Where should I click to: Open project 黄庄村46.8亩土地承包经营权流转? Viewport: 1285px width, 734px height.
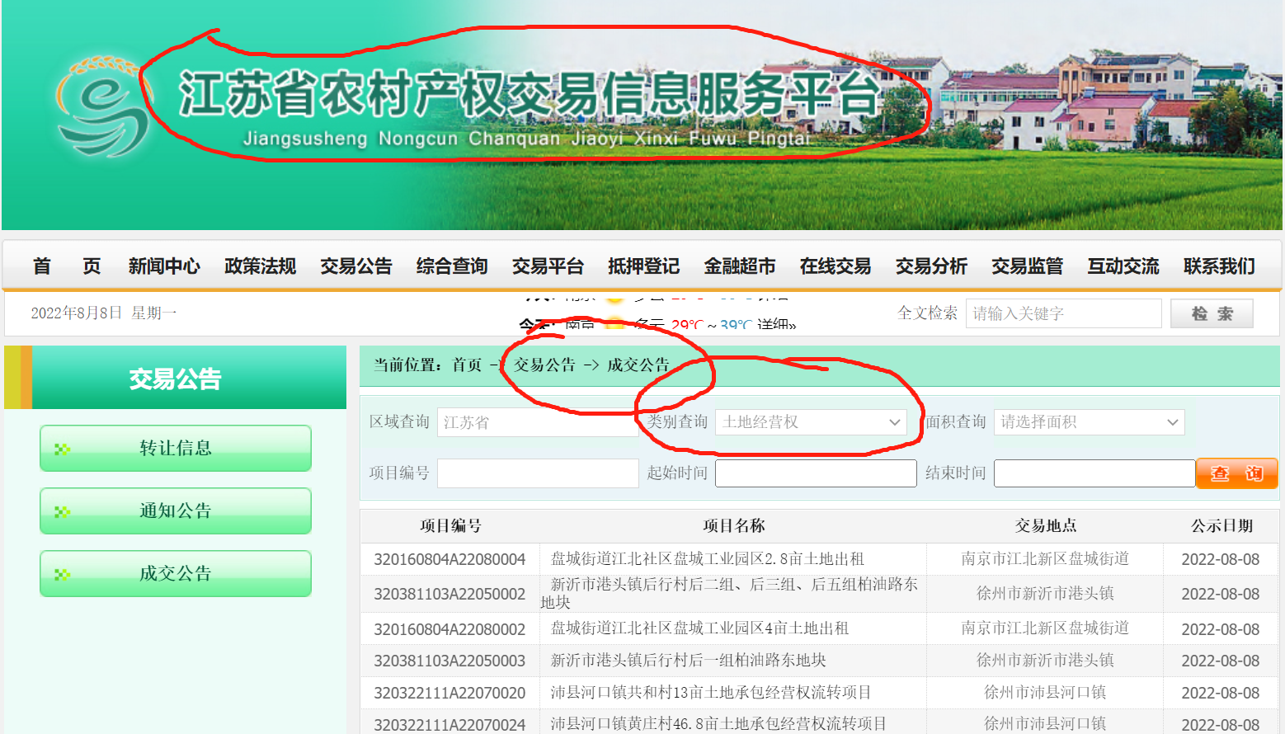point(718,724)
